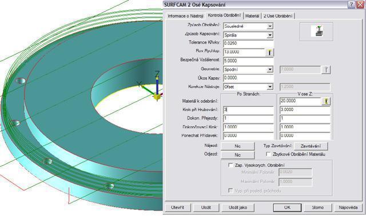
Task: Open the Korekce Nástroje Ofset dropdown
Action: click(270, 87)
